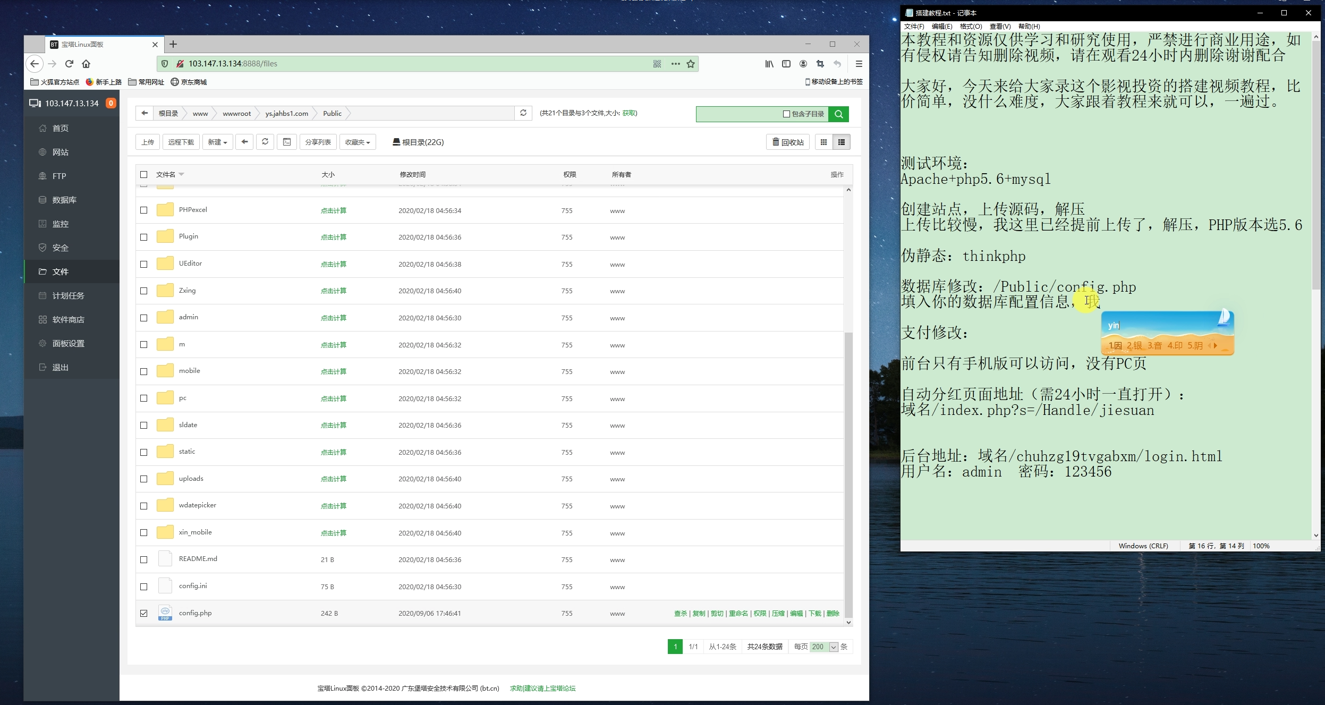Open 数据库 in the sidebar menu
Viewport: 1325px width, 705px height.
[64, 200]
